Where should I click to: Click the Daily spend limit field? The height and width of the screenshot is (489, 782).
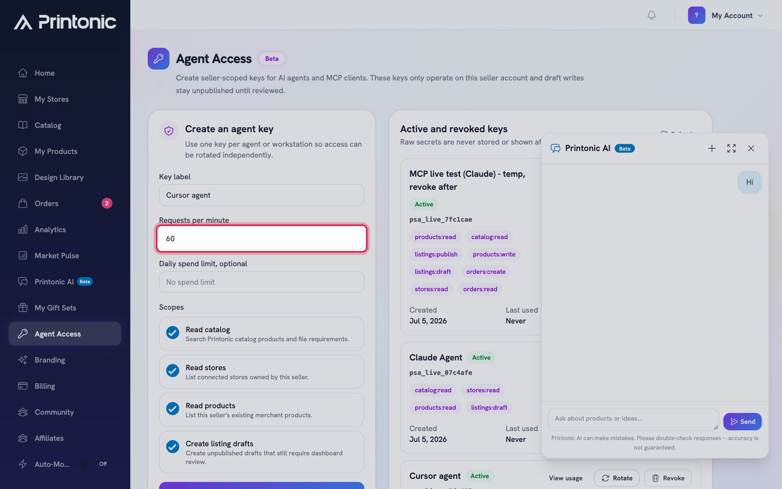point(261,282)
